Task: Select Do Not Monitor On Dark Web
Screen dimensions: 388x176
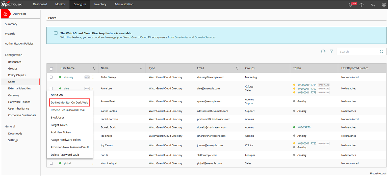Action: click(69, 102)
